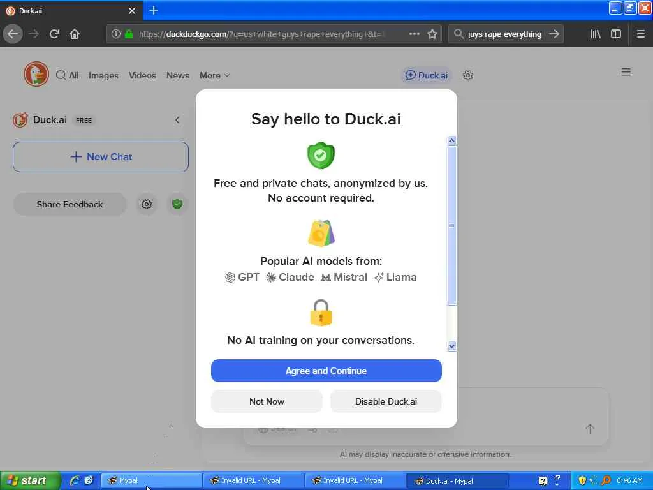Click the browser search text field

[505, 34]
